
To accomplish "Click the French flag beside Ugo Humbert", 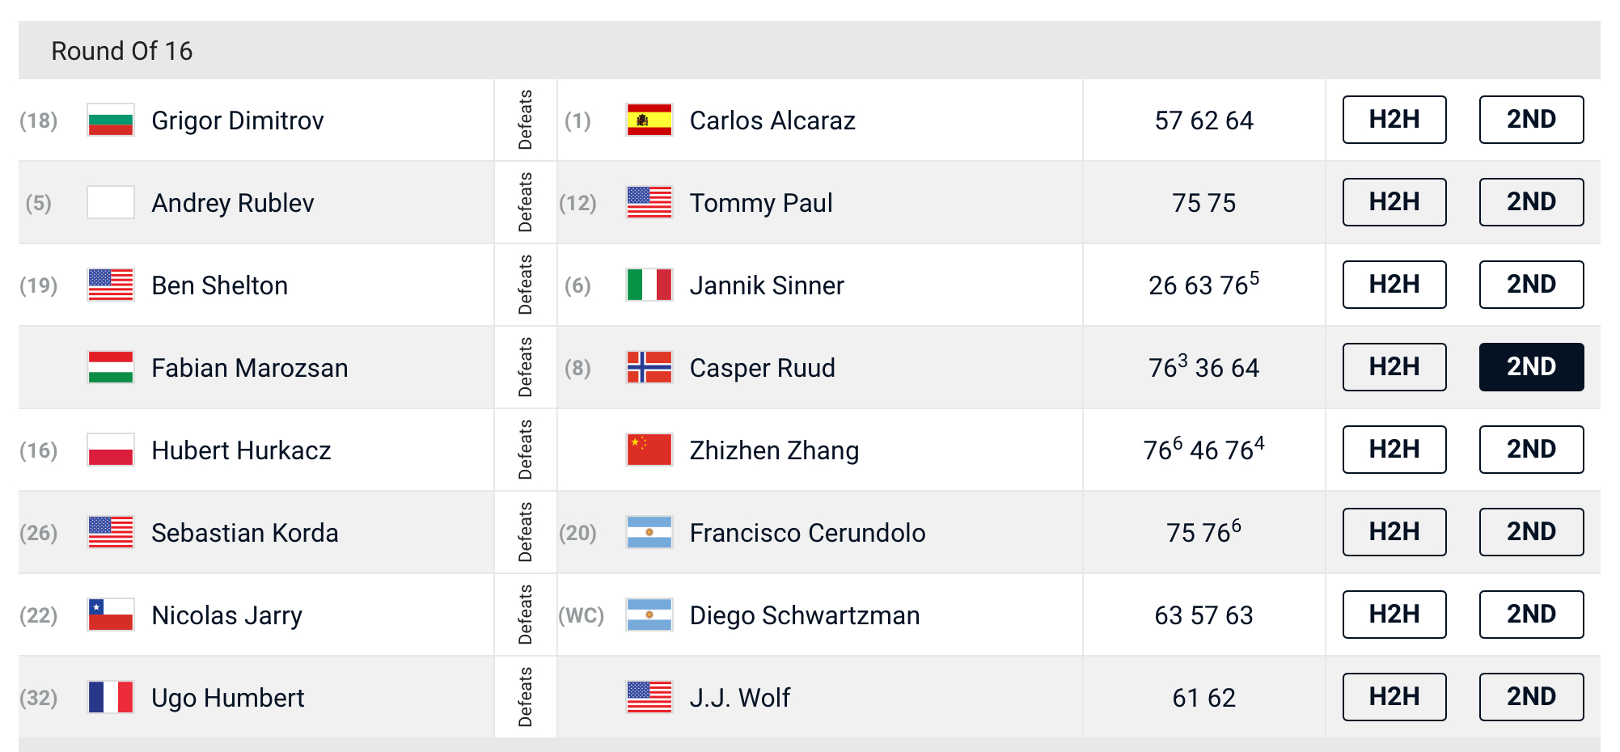I will coord(111,698).
